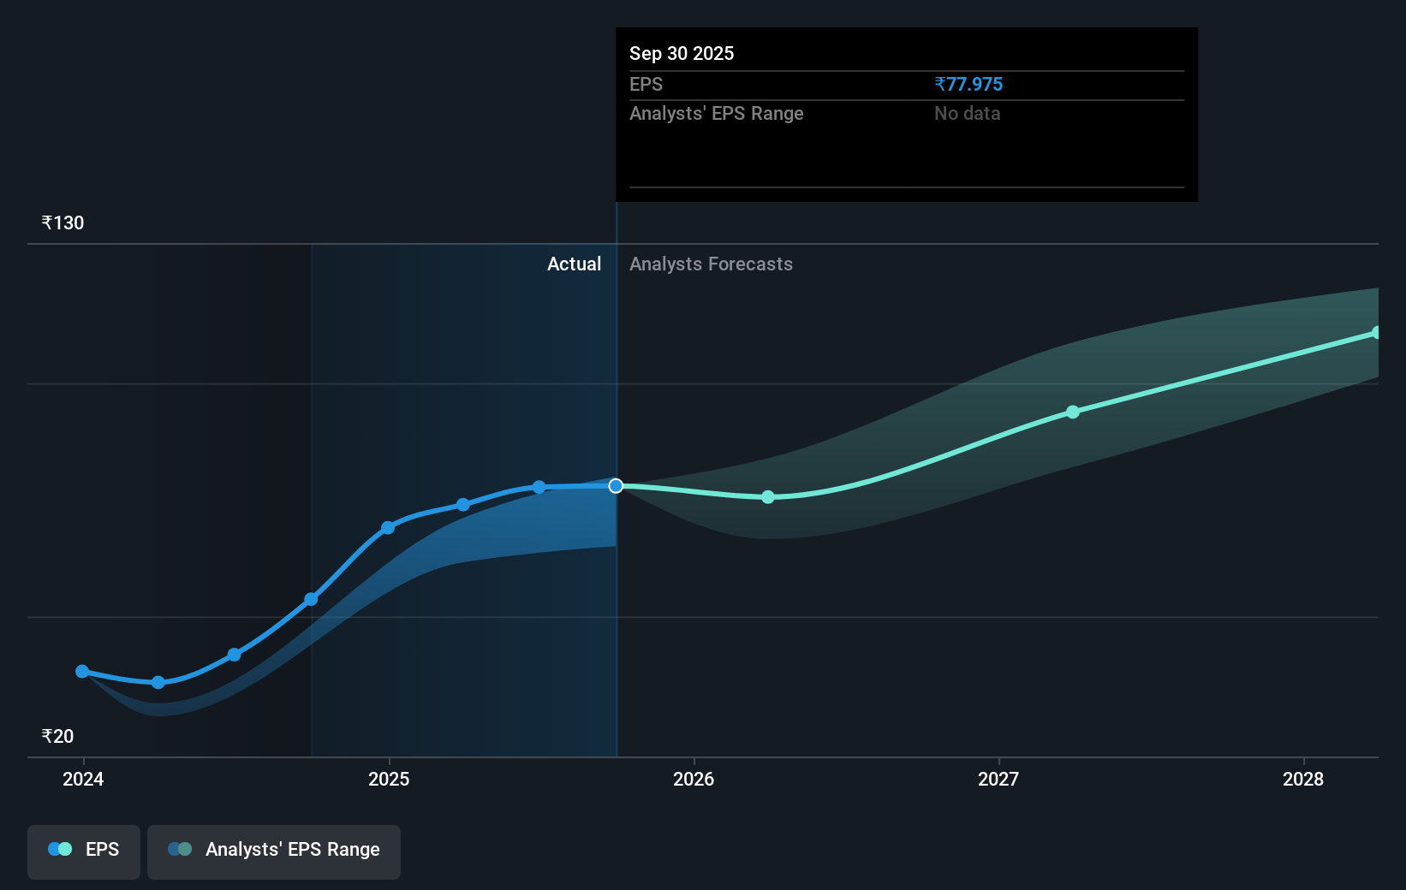The image size is (1406, 890).
Task: Toggle Analysts' EPS Range visibility
Action: coord(273,851)
